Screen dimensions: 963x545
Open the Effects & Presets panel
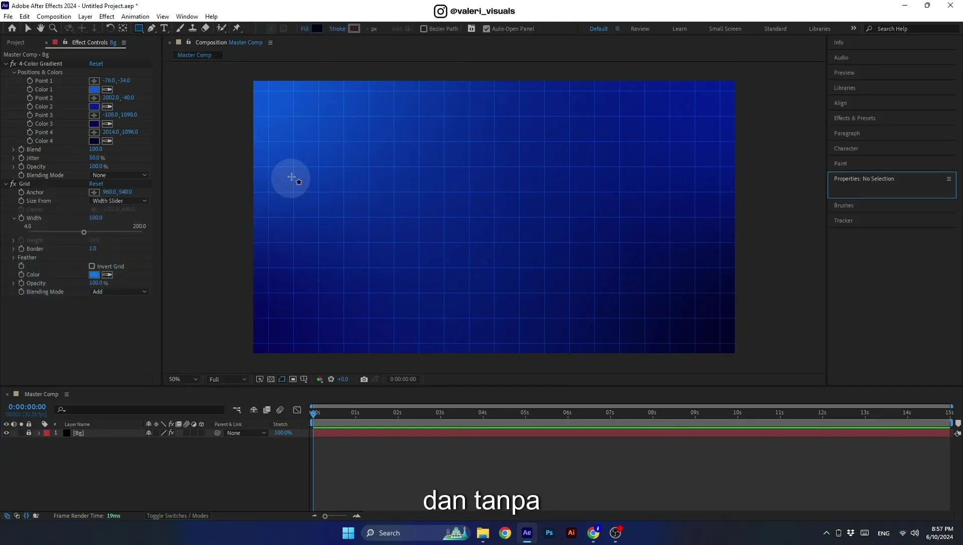click(x=855, y=118)
